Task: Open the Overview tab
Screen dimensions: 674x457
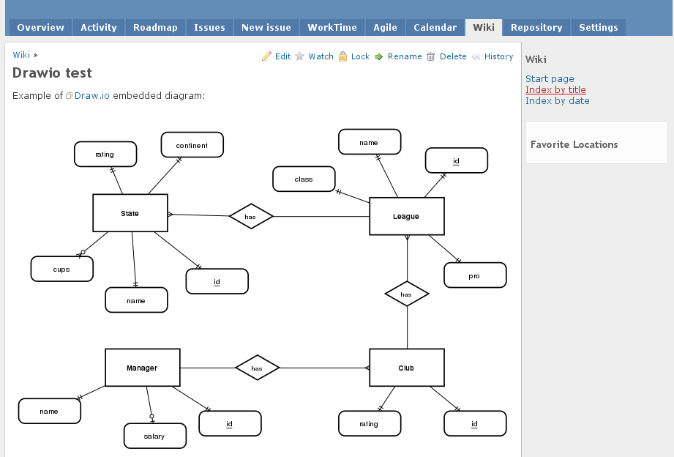Action: (x=40, y=28)
